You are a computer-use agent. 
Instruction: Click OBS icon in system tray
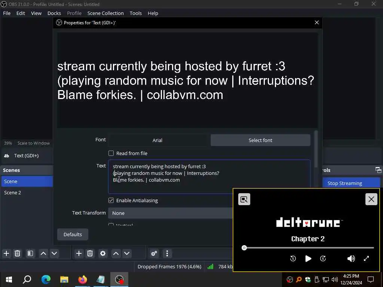pos(290,280)
